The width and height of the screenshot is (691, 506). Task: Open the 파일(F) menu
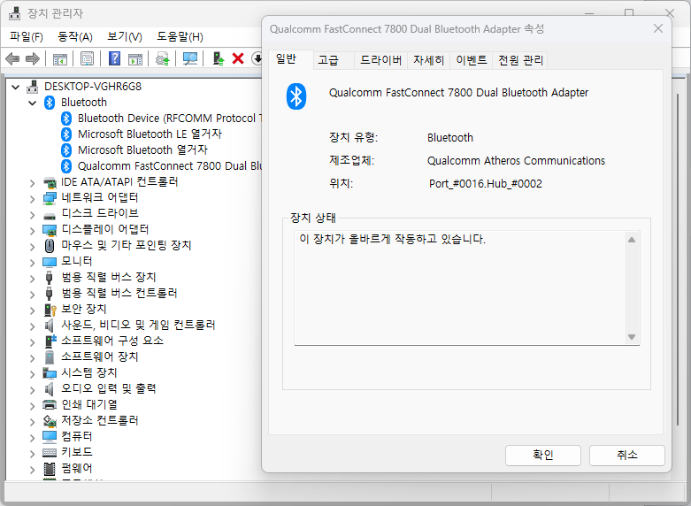(27, 36)
